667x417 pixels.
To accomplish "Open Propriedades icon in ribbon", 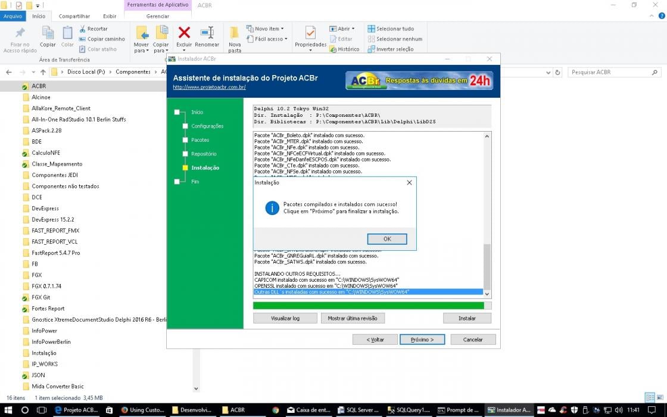I will coord(310,33).
